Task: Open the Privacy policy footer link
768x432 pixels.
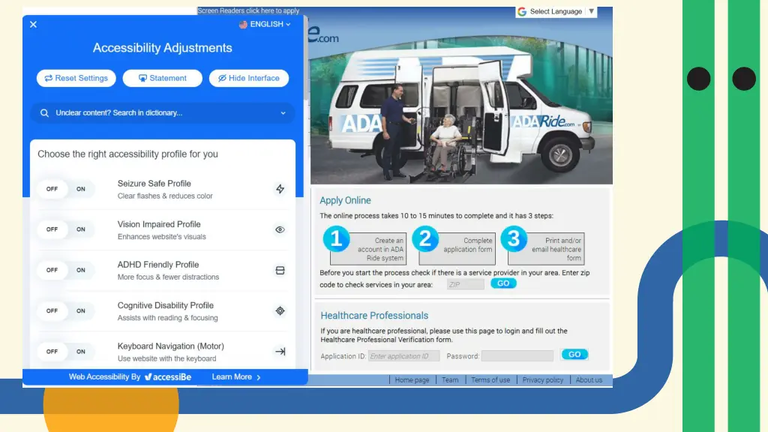Action: coord(543,380)
